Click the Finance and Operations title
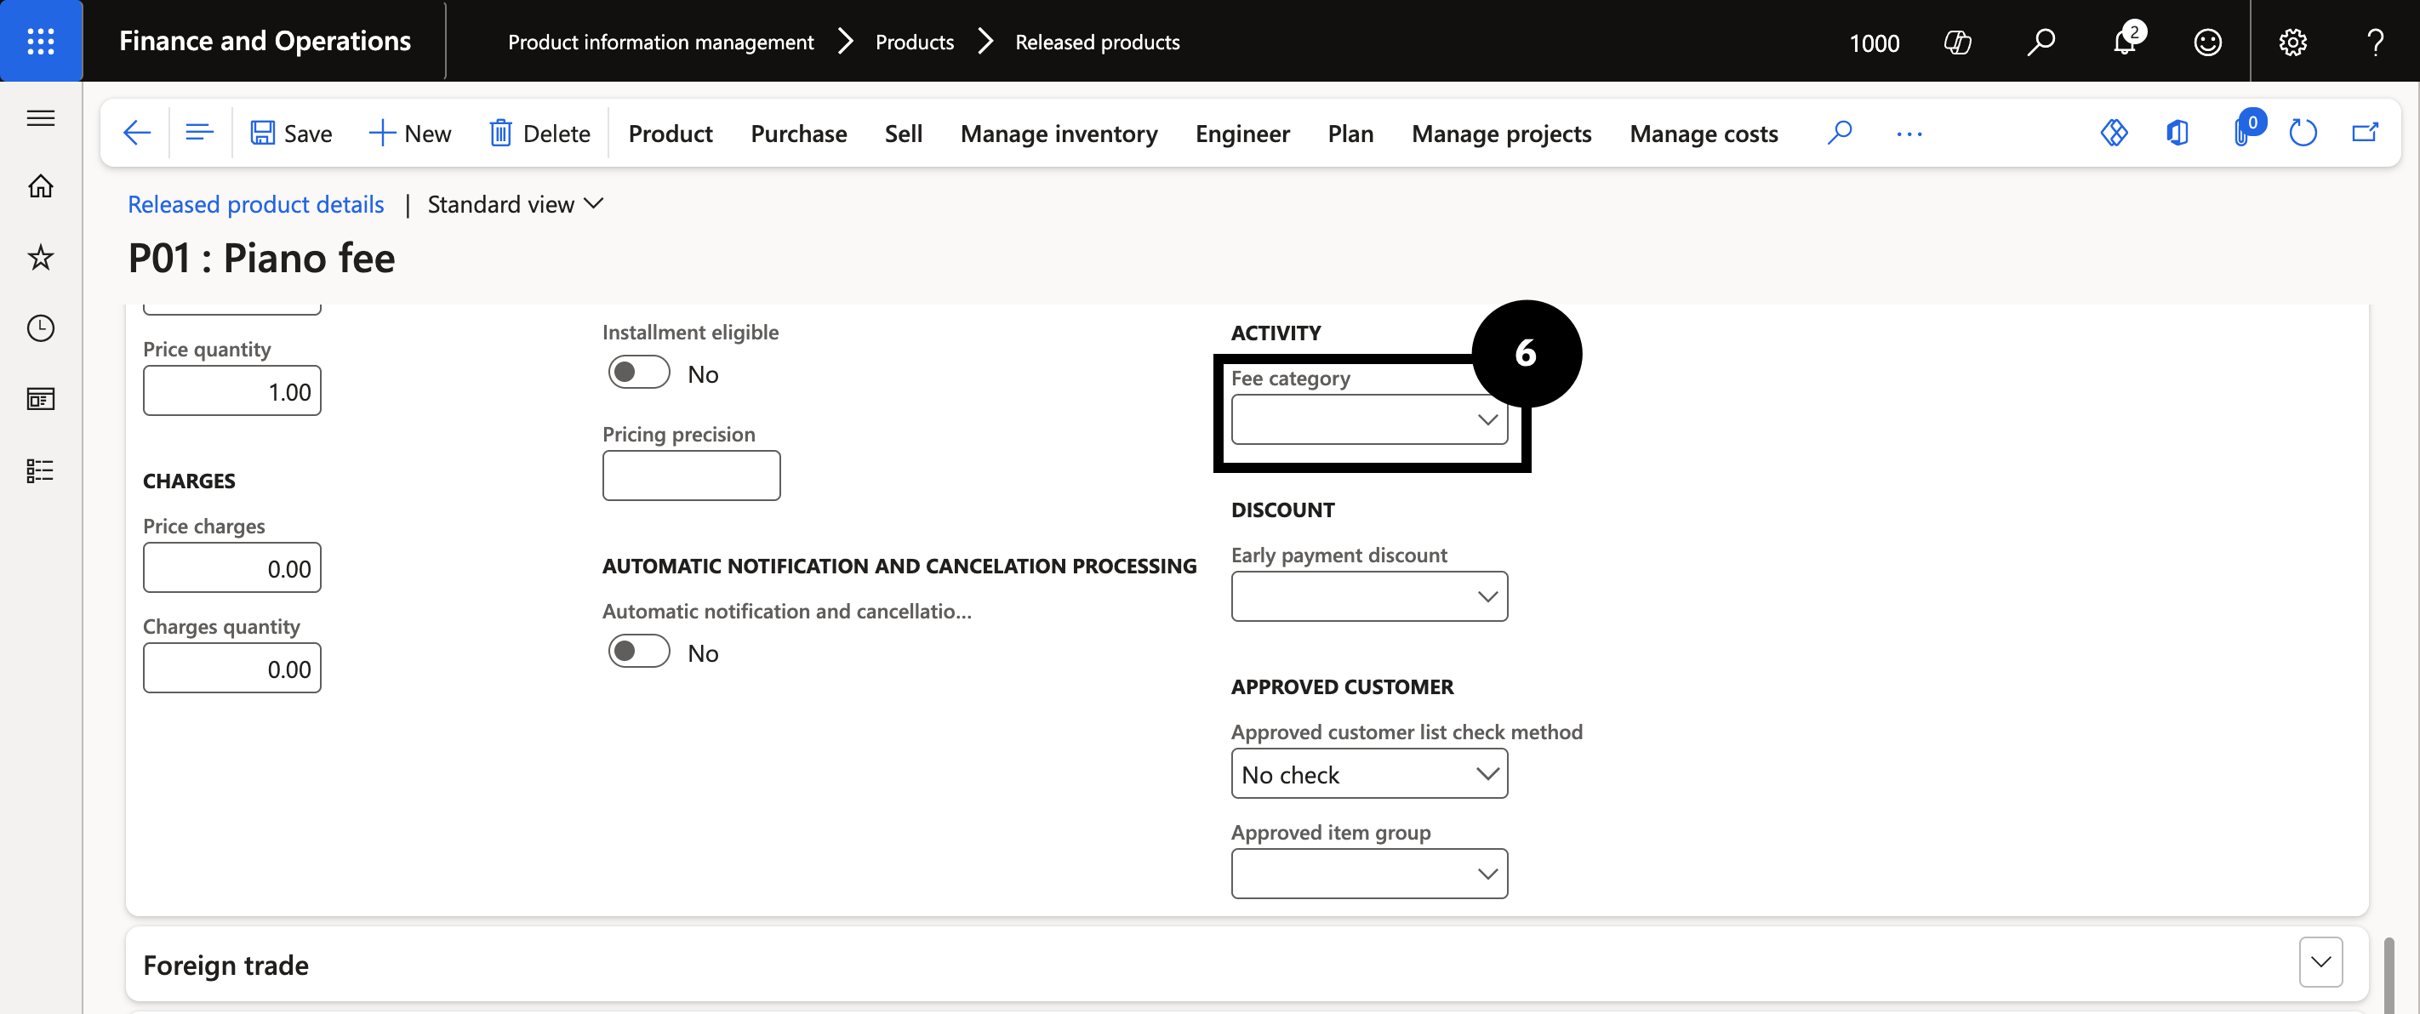The image size is (2420, 1014). tap(265, 42)
